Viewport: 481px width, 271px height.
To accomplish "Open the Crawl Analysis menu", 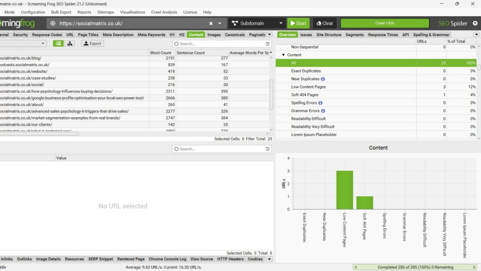I will pos(164,12).
